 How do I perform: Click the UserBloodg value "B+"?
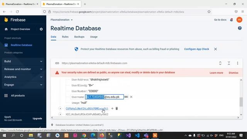point(91,85)
